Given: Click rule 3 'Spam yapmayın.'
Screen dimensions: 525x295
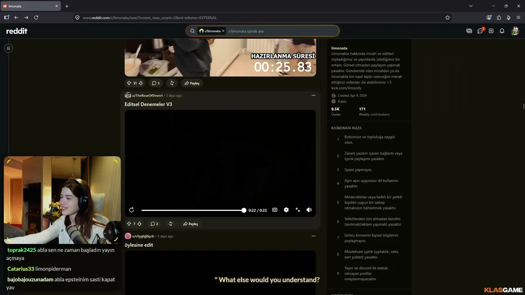Looking at the screenshot, I should pyautogui.click(x=358, y=170).
